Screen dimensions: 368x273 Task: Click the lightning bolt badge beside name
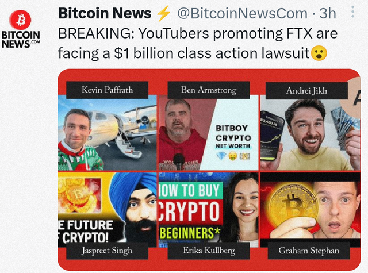pos(163,13)
